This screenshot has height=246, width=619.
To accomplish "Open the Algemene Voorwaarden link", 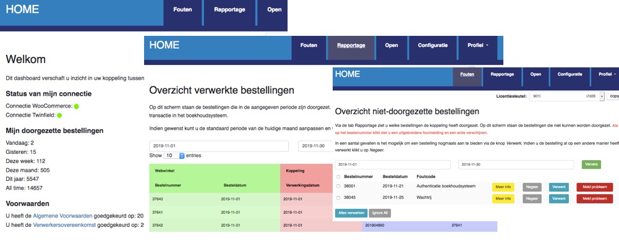I will (63, 216).
